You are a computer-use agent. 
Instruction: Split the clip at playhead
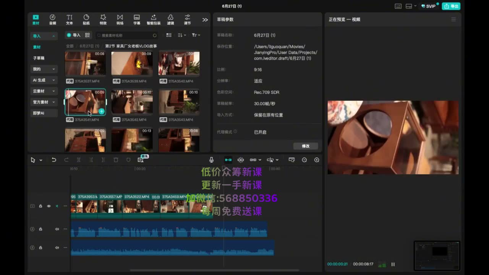pos(79,160)
